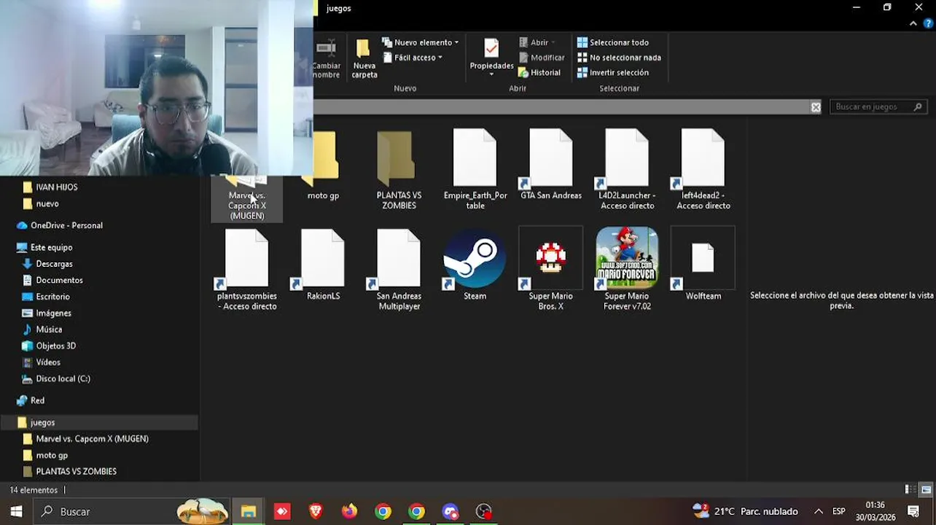Open the notification center icon
This screenshot has height=525, width=936.
(x=913, y=511)
